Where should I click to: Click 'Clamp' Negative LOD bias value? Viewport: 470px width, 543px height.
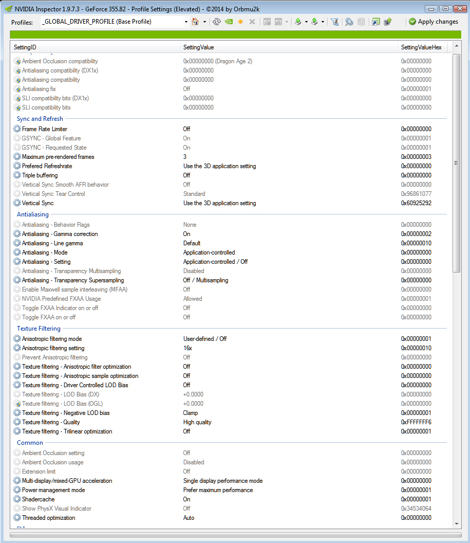click(191, 413)
